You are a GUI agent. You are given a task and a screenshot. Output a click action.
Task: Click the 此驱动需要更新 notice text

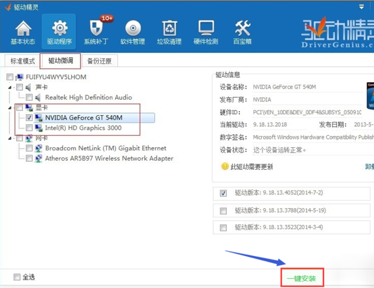pyautogui.click(x=252, y=167)
